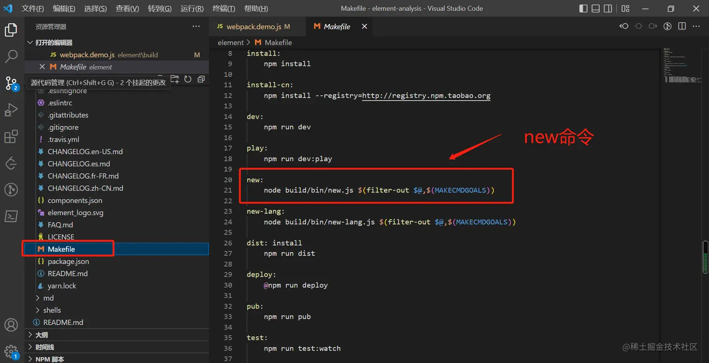Toggle the bottom panel layout

tap(596, 8)
